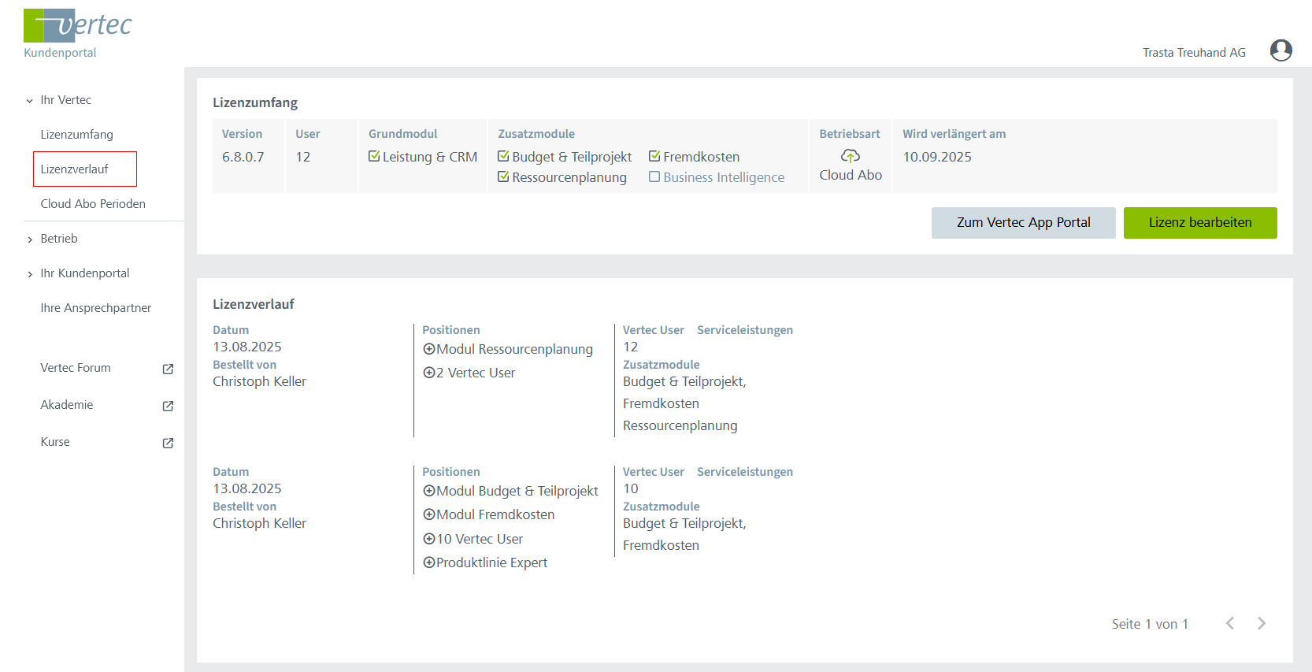Click the version number 6.8.0.7
Image resolution: width=1312 pixels, height=672 pixels.
[x=243, y=157]
